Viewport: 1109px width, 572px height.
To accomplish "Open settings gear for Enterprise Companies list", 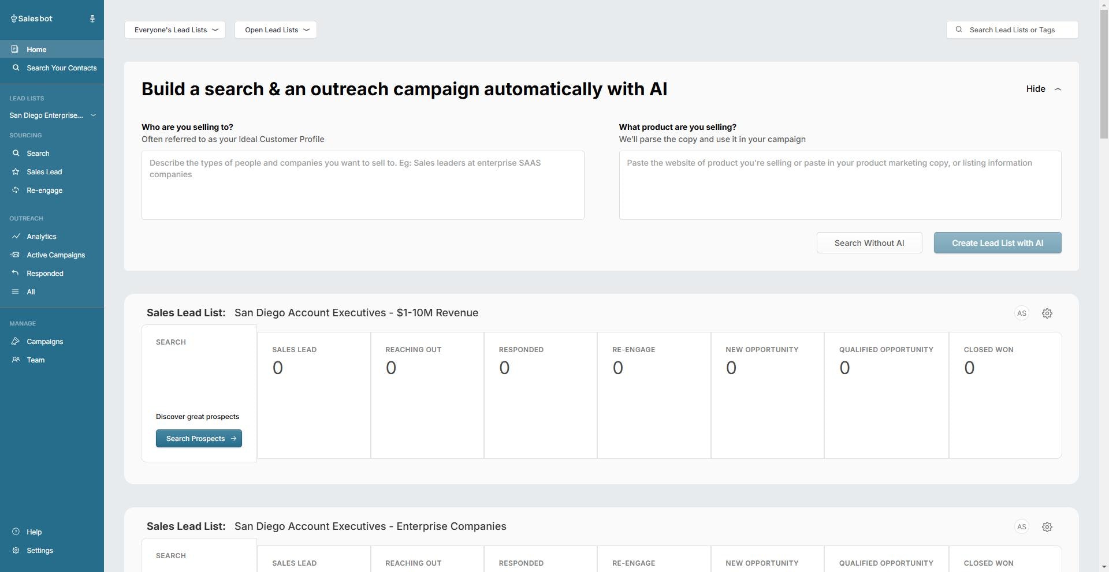I will tap(1047, 527).
